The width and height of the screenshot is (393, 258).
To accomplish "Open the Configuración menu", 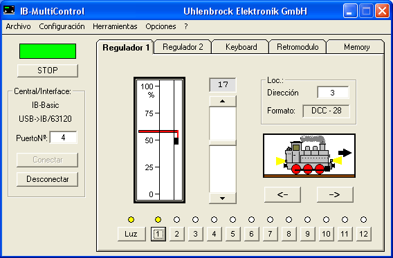I will tap(62, 26).
